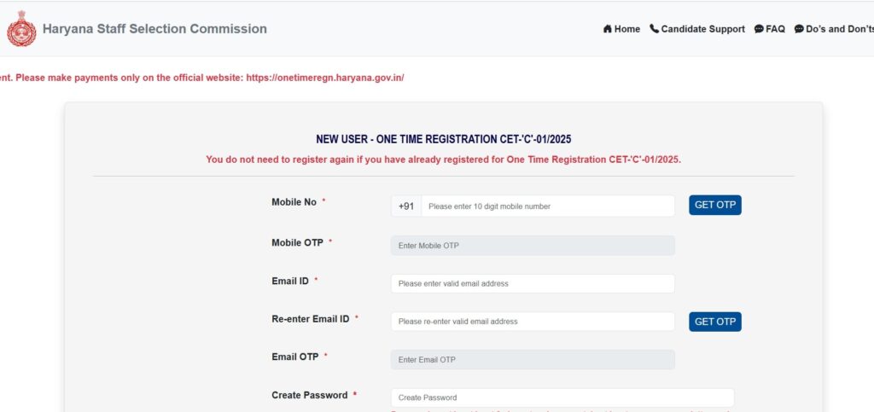874x412 pixels.
Task: Click the +91 country code prefix
Action: [x=406, y=206]
